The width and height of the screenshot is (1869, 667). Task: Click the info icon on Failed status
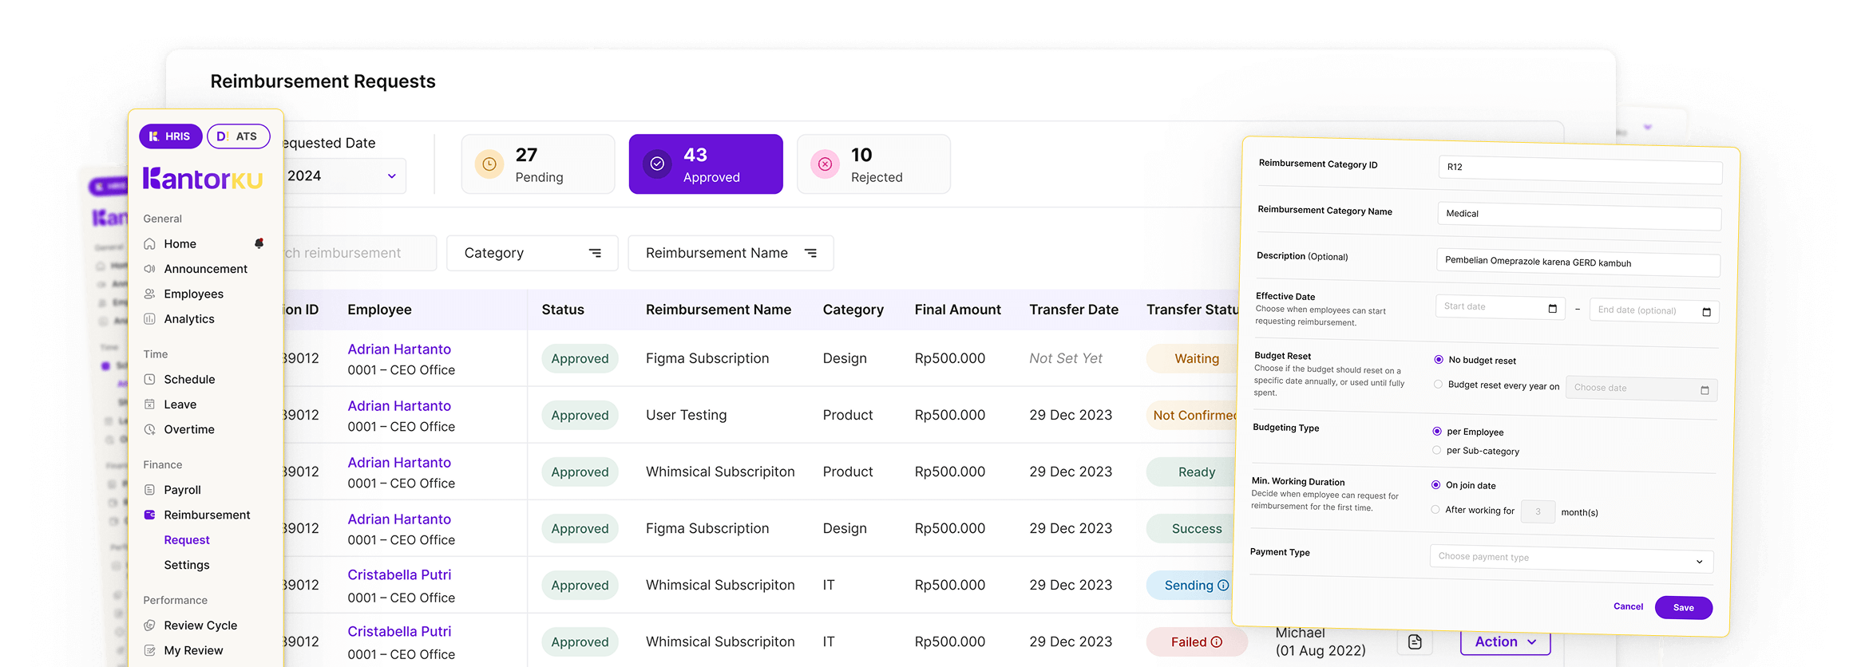tap(1217, 641)
